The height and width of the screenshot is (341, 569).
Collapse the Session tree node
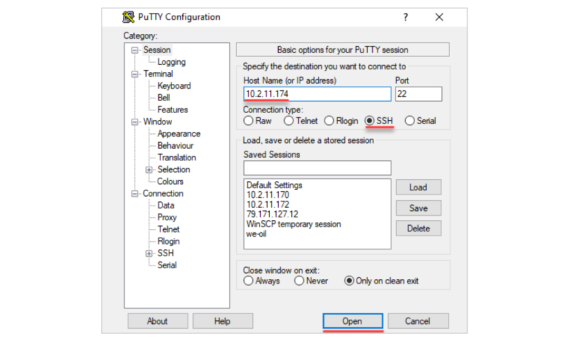coord(135,50)
